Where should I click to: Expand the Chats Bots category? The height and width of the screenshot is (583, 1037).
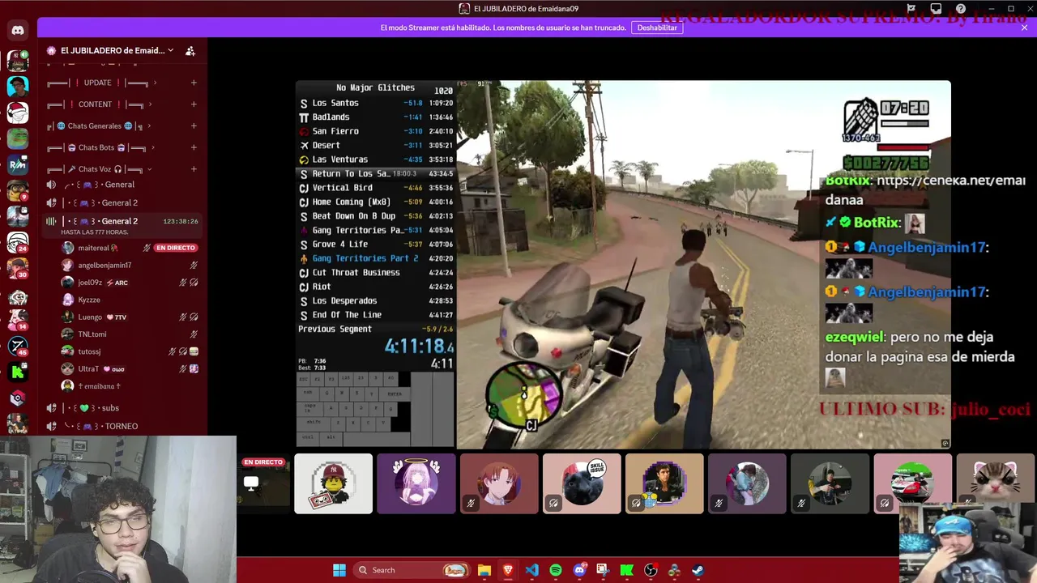click(101, 147)
